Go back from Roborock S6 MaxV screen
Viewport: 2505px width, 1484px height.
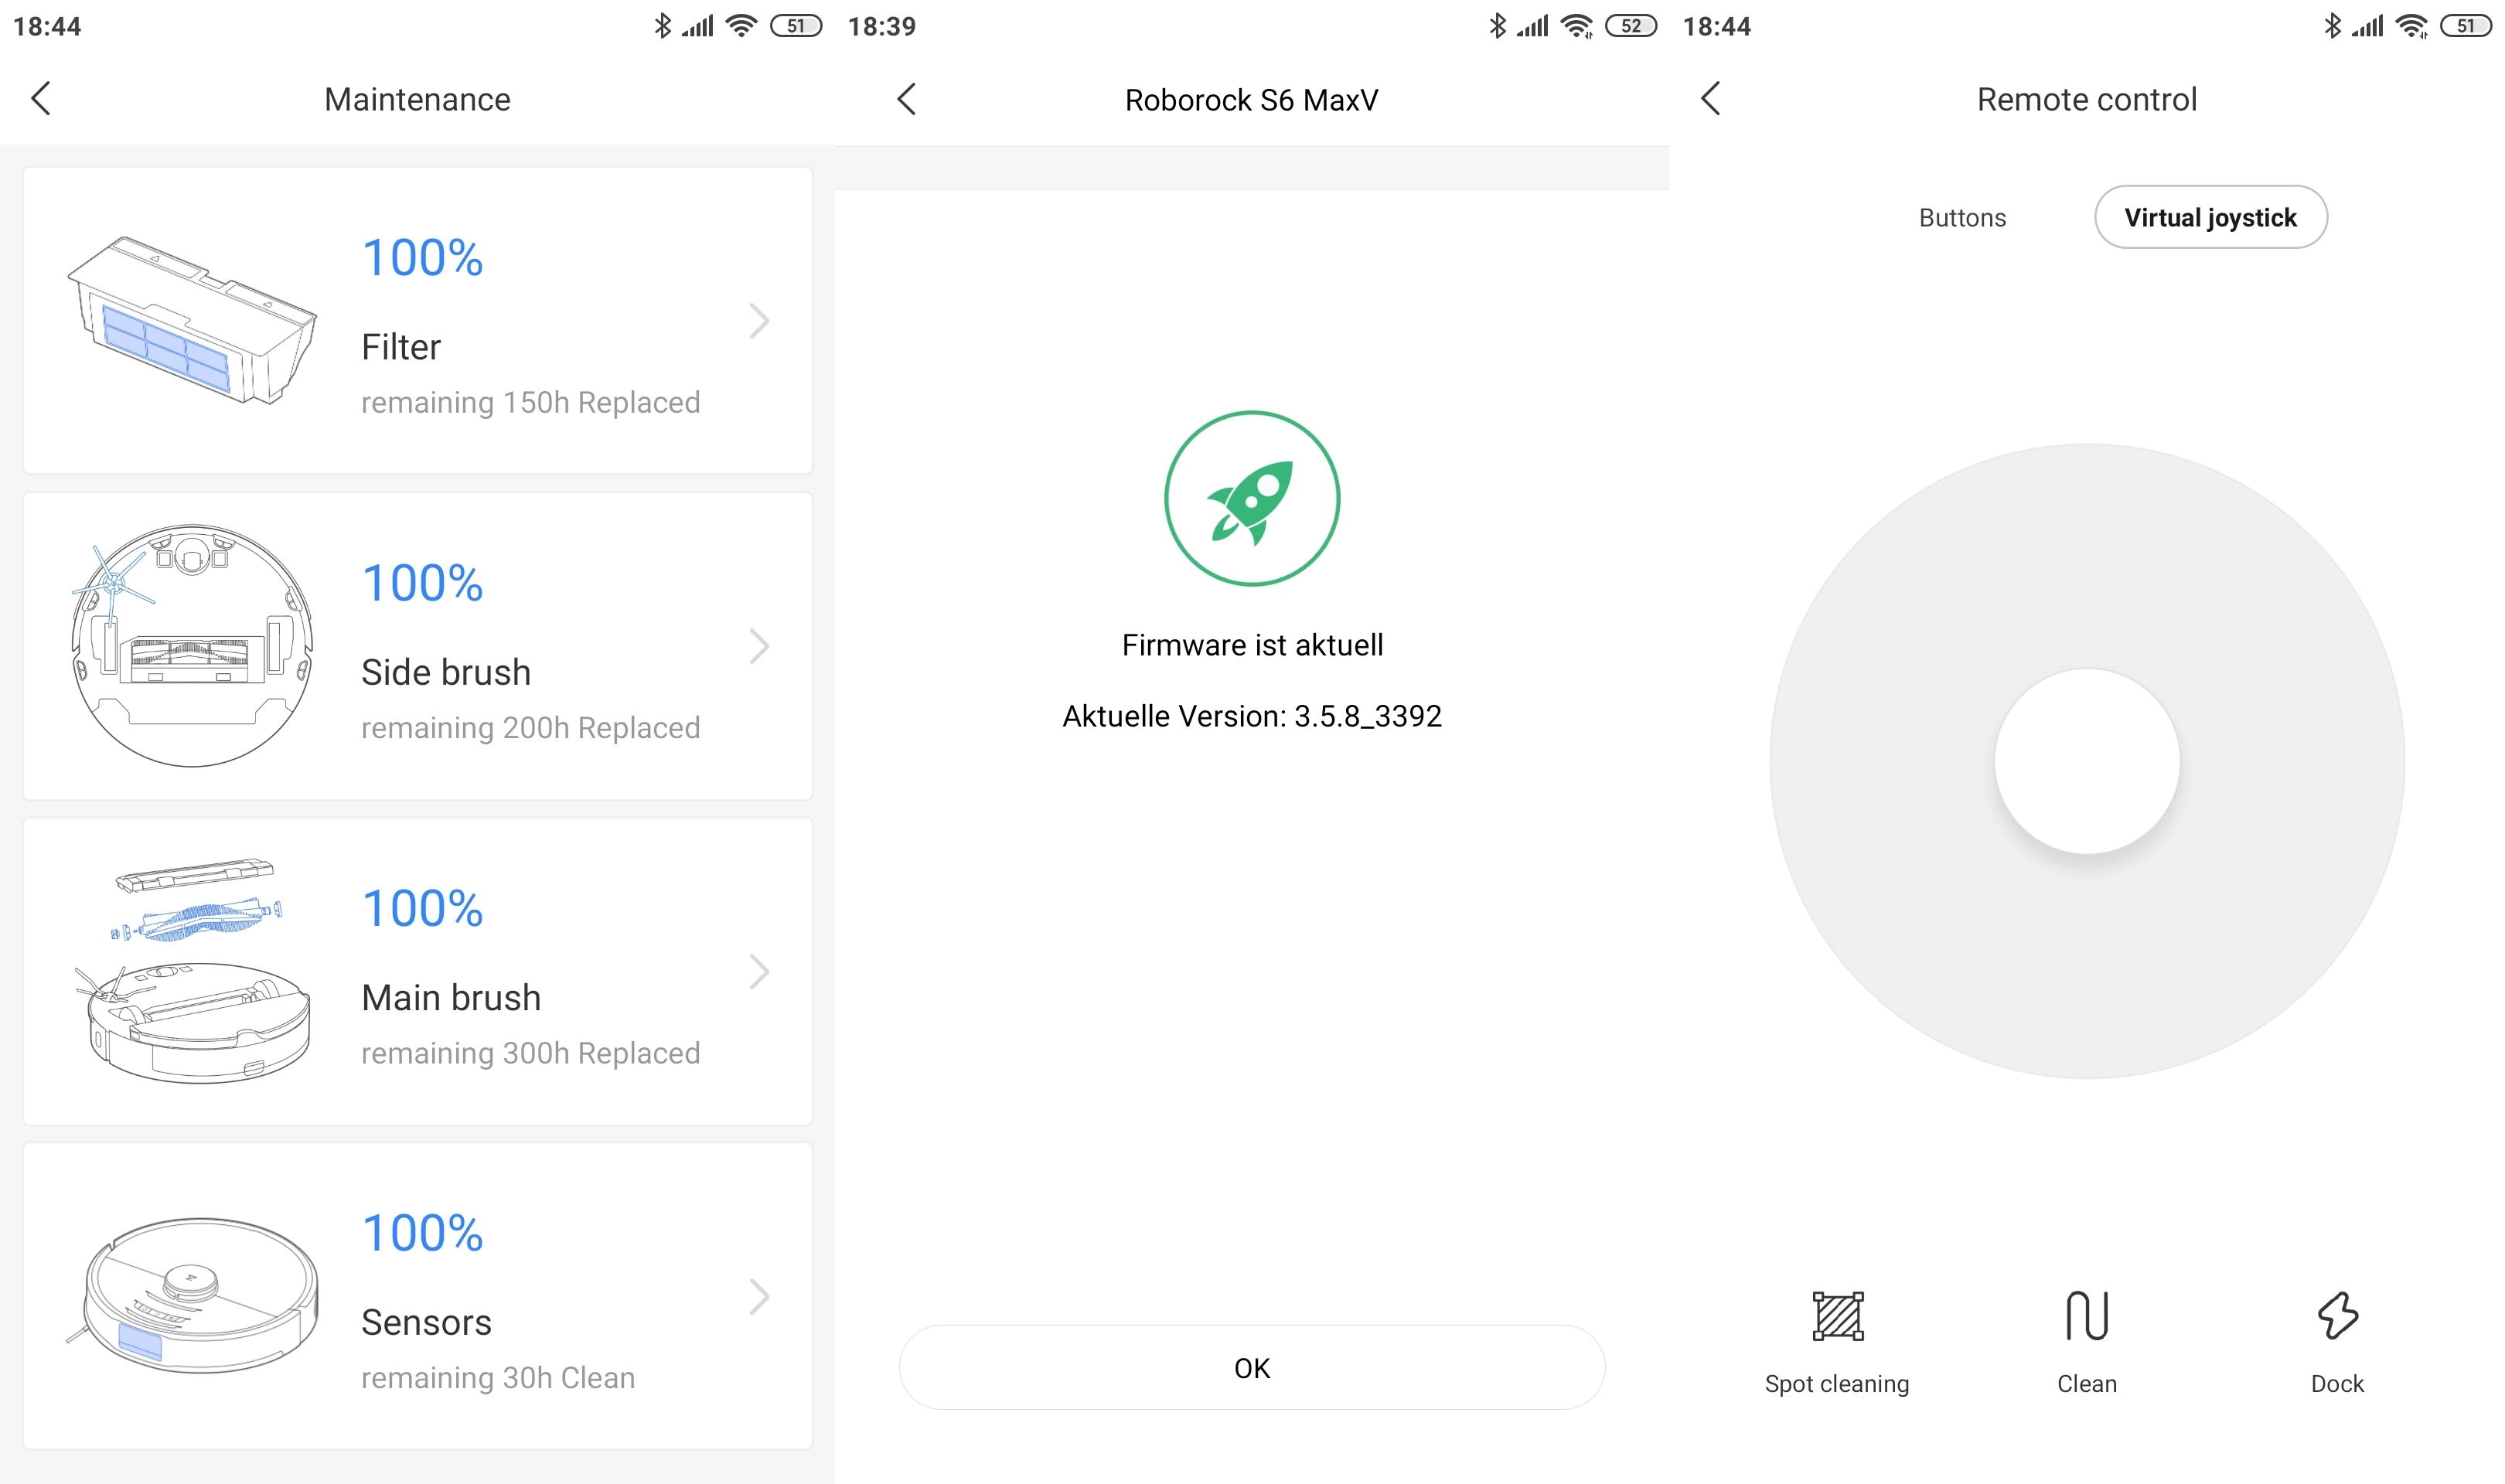click(906, 98)
